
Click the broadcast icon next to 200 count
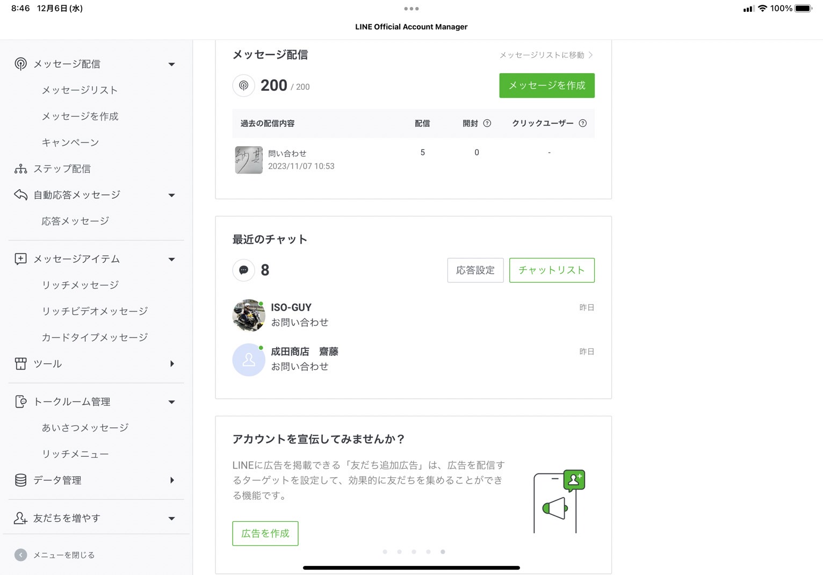click(243, 85)
